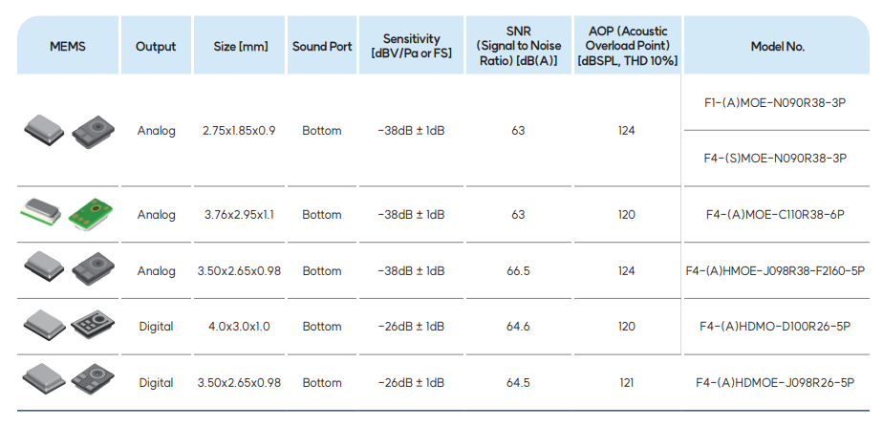Select model F4-(A)HDMO-D100R26-5P
This screenshot has height=427, width=883.
coord(777,327)
